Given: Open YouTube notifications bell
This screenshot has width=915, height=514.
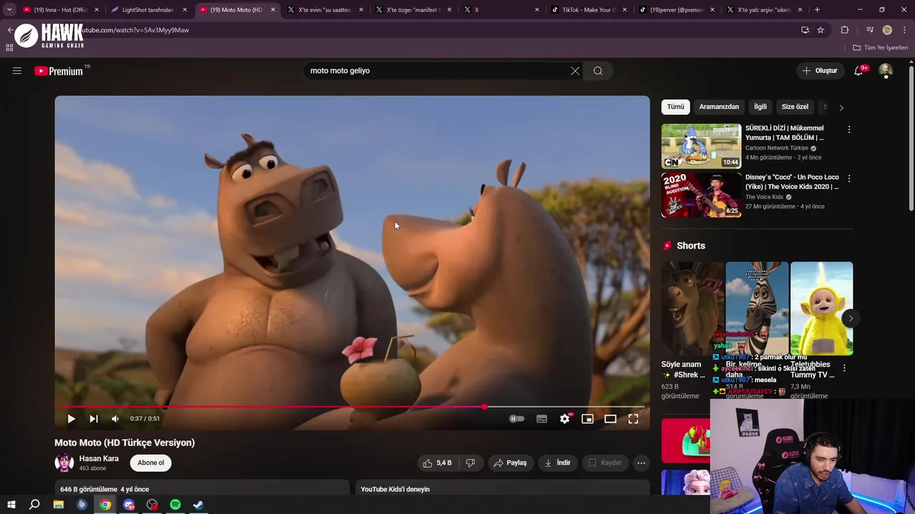Looking at the screenshot, I should pos(859,71).
